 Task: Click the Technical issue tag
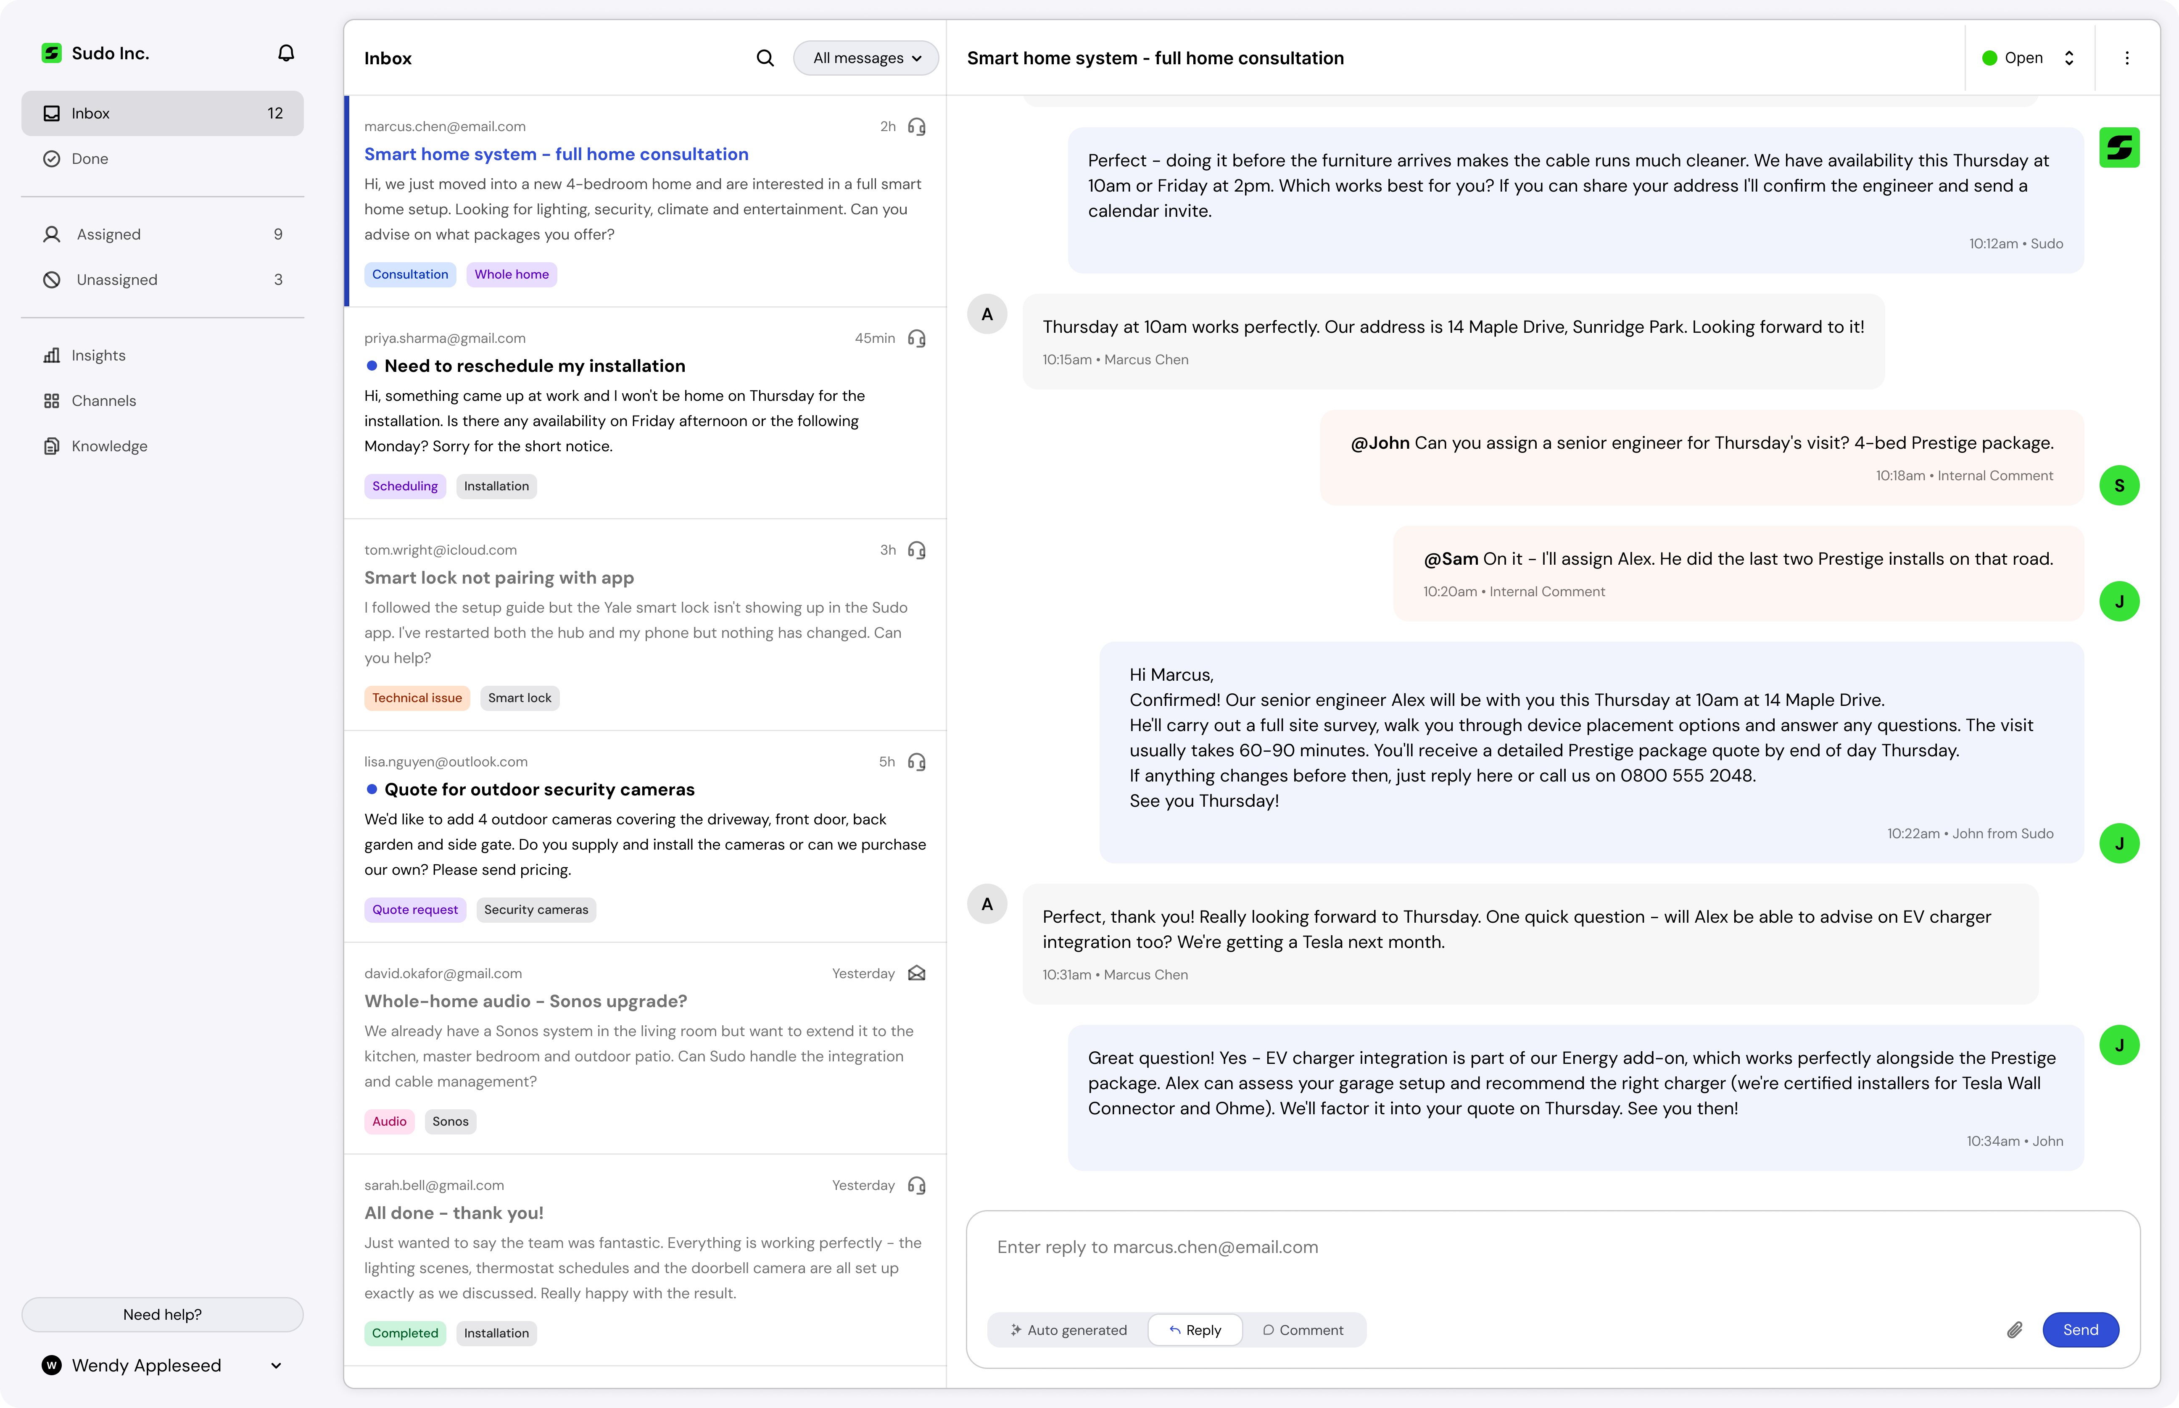(417, 698)
